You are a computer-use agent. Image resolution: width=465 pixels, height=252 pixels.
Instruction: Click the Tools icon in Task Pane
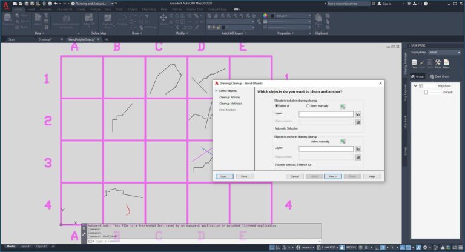[438, 64]
